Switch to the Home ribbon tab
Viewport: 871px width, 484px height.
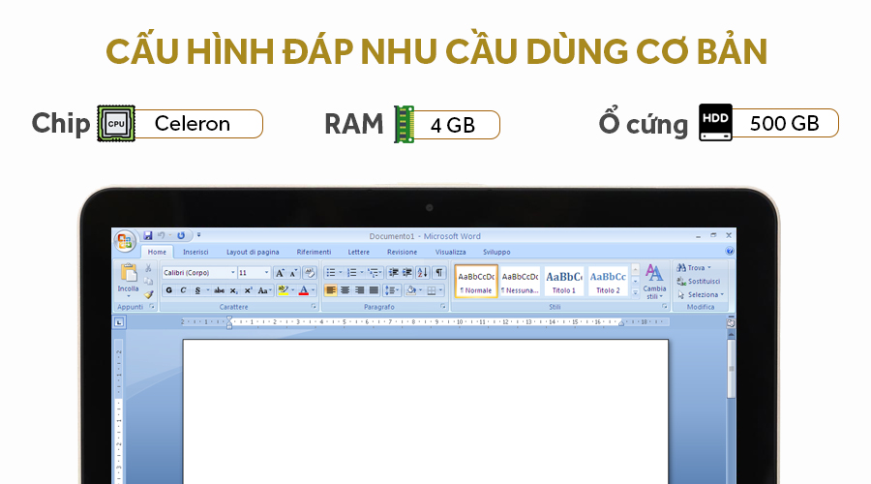157,252
